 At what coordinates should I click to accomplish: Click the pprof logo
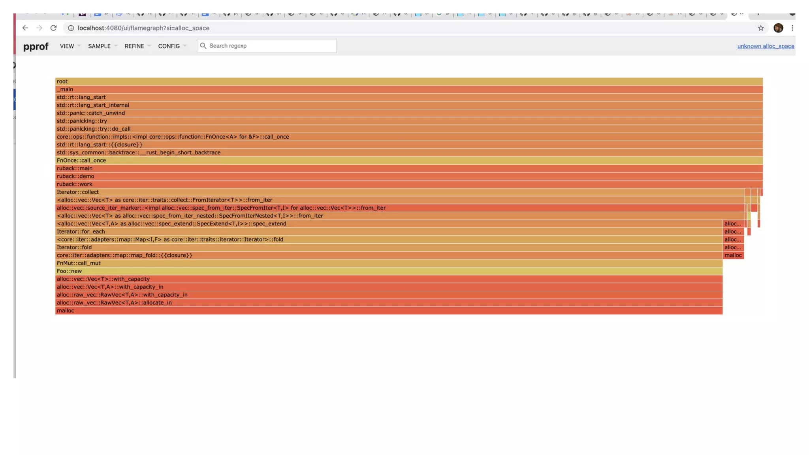[36, 47]
